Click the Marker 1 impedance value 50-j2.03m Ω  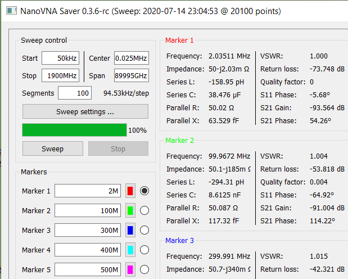coord(229,69)
